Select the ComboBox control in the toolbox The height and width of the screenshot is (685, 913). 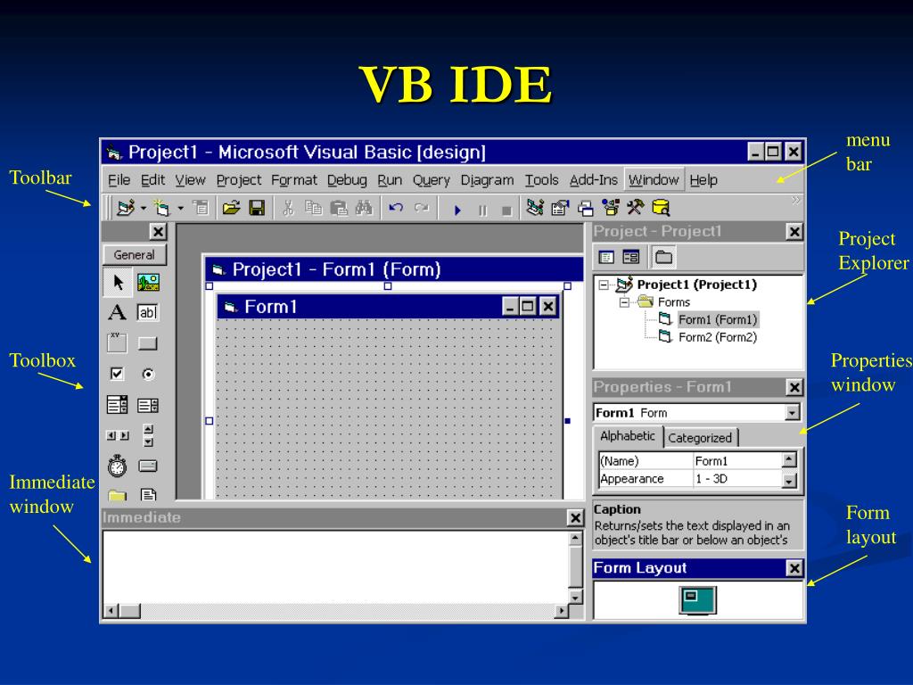pyautogui.click(x=117, y=405)
